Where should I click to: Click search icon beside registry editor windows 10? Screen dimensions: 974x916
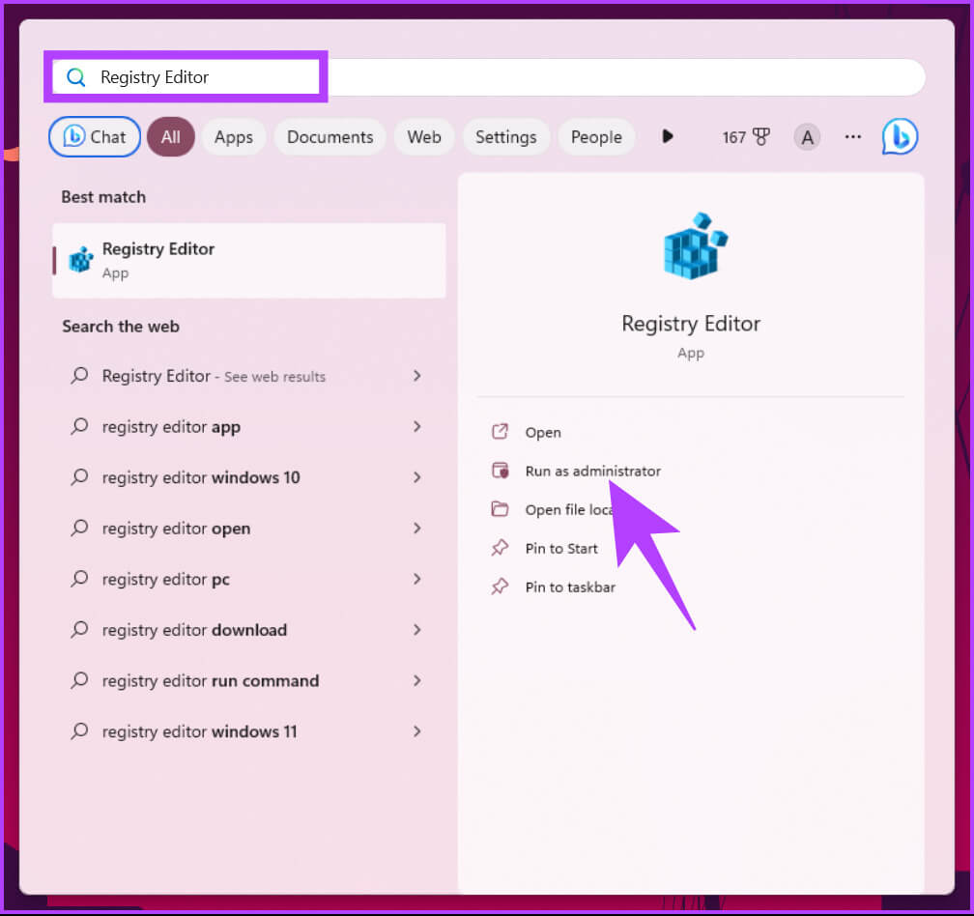click(79, 477)
